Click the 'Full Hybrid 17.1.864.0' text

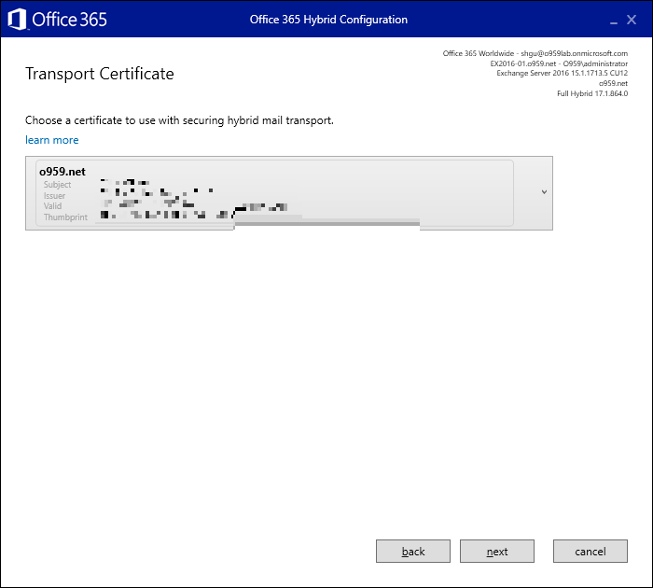click(x=592, y=93)
